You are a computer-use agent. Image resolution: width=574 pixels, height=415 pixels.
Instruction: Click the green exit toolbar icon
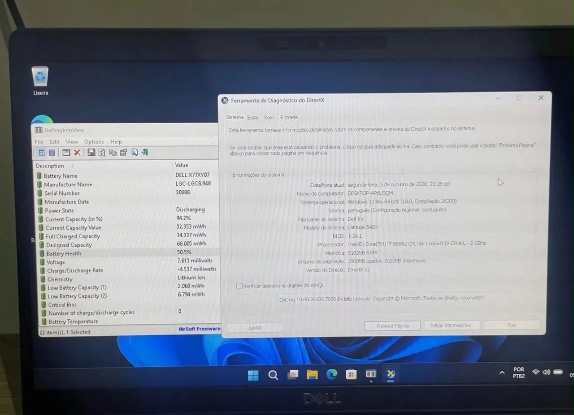tap(145, 153)
